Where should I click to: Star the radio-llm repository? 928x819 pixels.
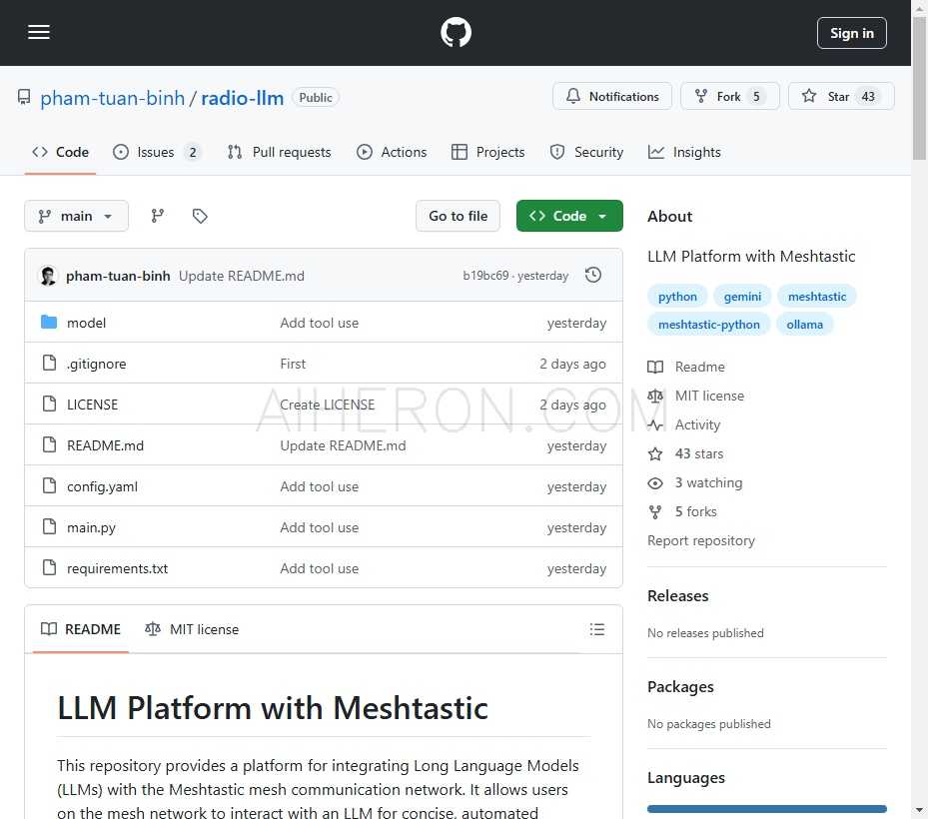(x=841, y=97)
